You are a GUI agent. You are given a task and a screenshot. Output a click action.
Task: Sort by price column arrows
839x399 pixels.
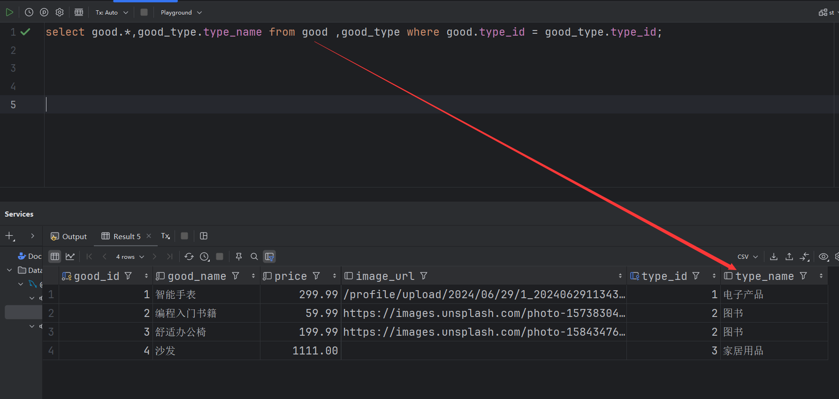pyautogui.click(x=335, y=276)
